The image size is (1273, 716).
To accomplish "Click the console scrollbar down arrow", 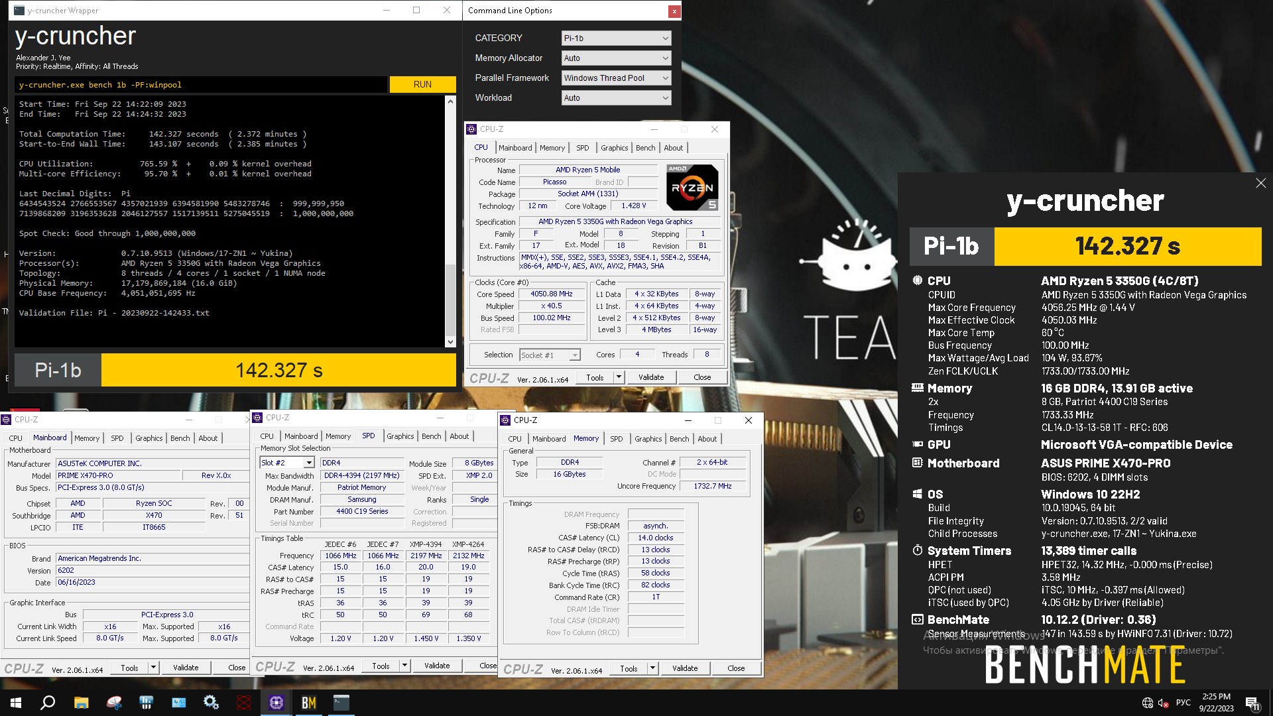I will [450, 342].
